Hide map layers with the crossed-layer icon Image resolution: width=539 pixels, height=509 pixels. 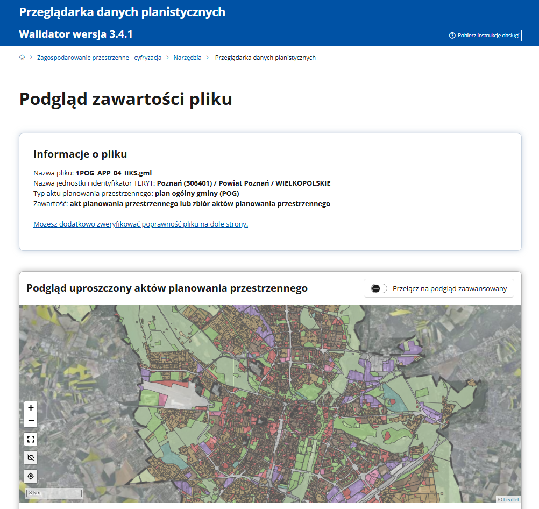[30, 457]
